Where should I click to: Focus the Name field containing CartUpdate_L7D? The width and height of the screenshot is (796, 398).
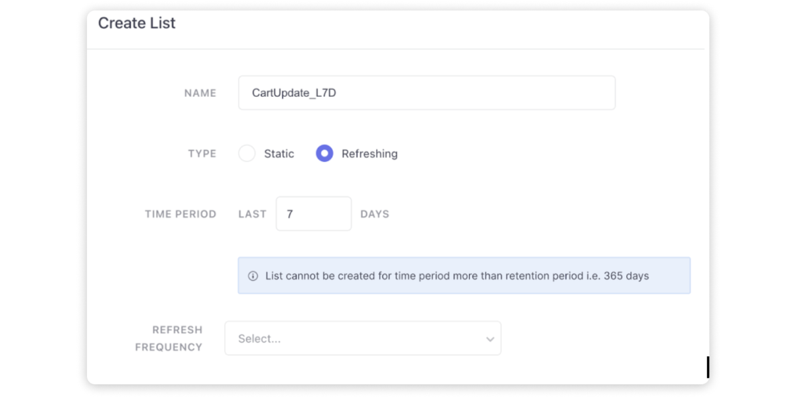click(426, 93)
